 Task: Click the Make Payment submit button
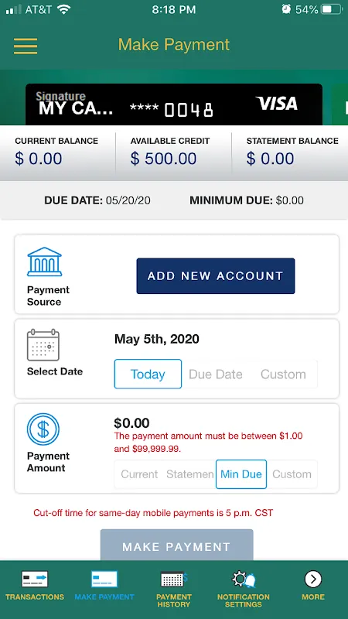coord(176,545)
